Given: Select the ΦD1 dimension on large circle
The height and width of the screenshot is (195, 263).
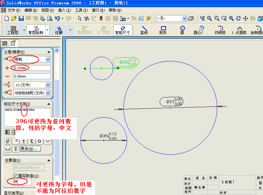Looking at the screenshot, I should click(x=171, y=102).
